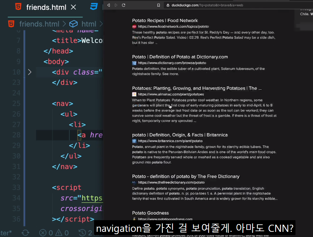The image size is (313, 237).
Task: Open The Free Dictionary potato result
Action: point(186,176)
